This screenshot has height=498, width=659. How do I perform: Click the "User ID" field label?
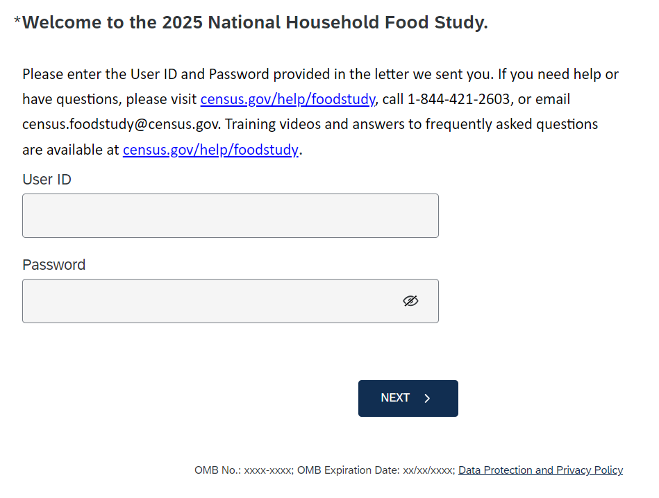[47, 180]
